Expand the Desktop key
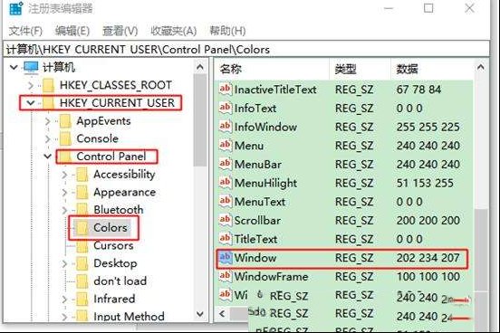 click(x=64, y=263)
